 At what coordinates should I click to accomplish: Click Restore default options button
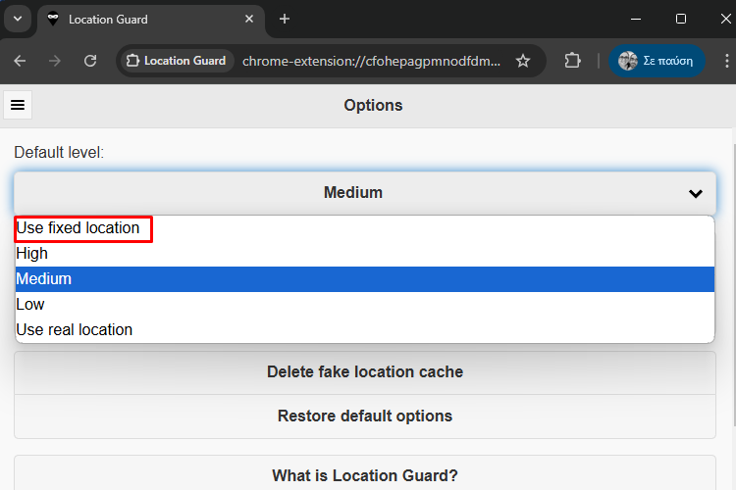pyautogui.click(x=365, y=416)
